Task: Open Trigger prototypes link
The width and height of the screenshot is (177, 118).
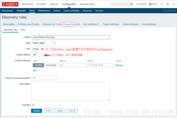Action: click(111, 24)
